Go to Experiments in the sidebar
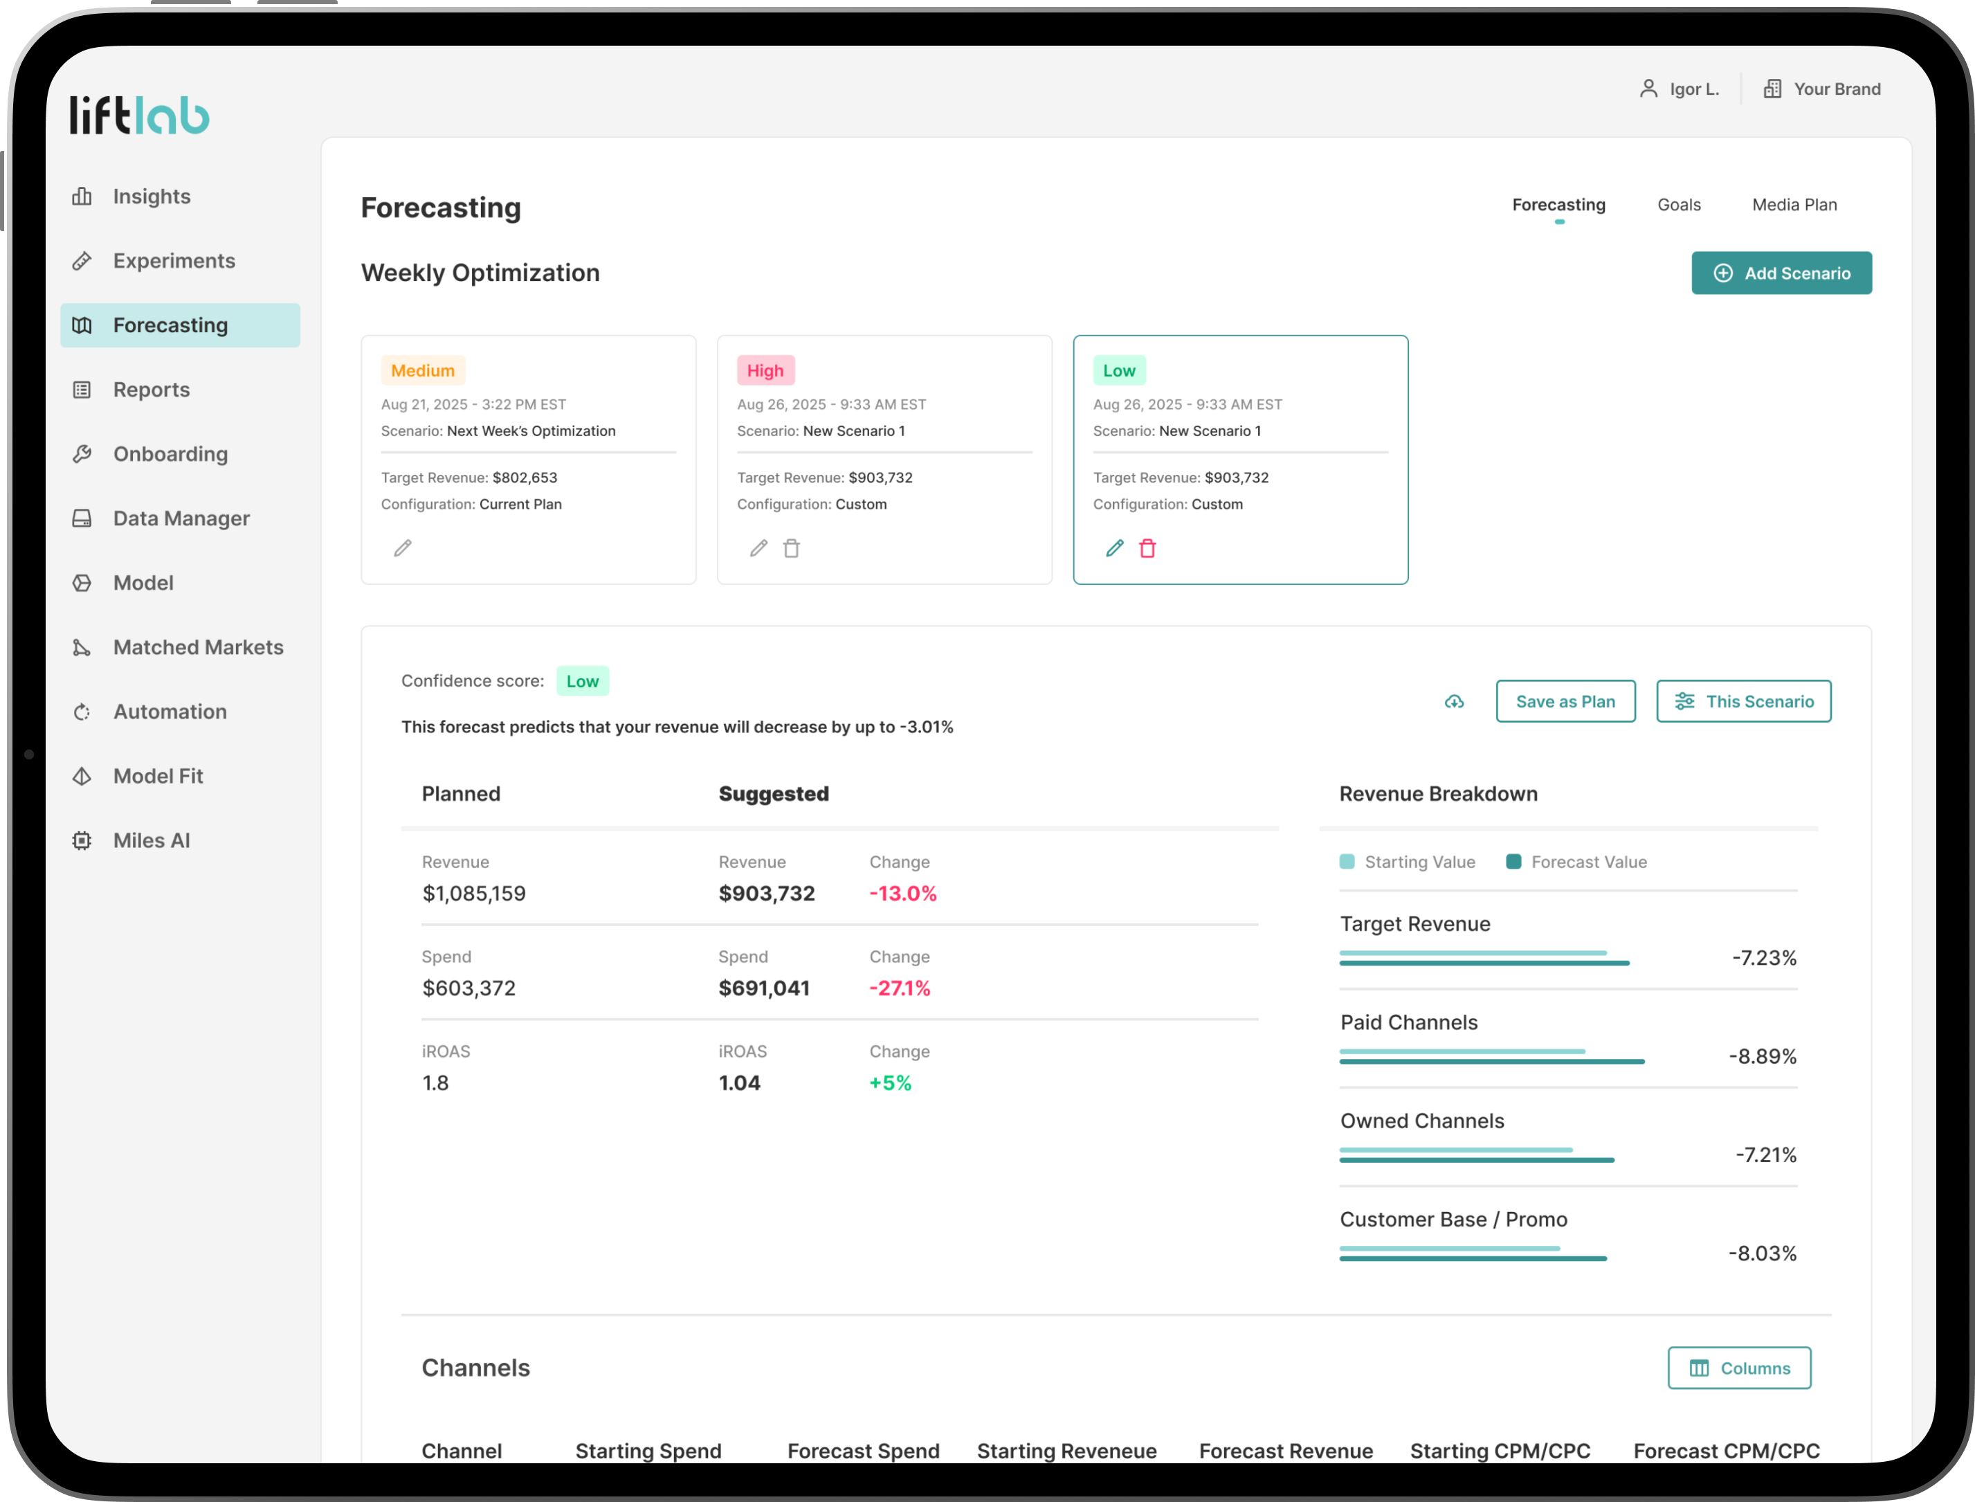Viewport: 1975px width, 1502px height. 174,261
